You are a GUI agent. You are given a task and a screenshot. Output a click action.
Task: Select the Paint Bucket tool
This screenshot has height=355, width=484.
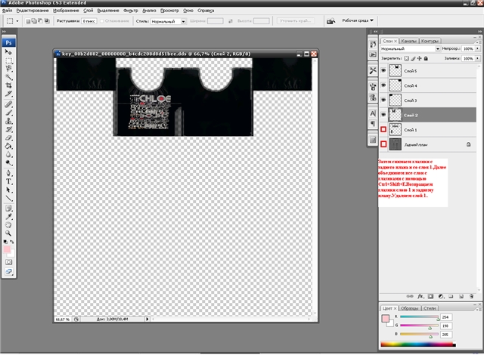tap(8, 146)
